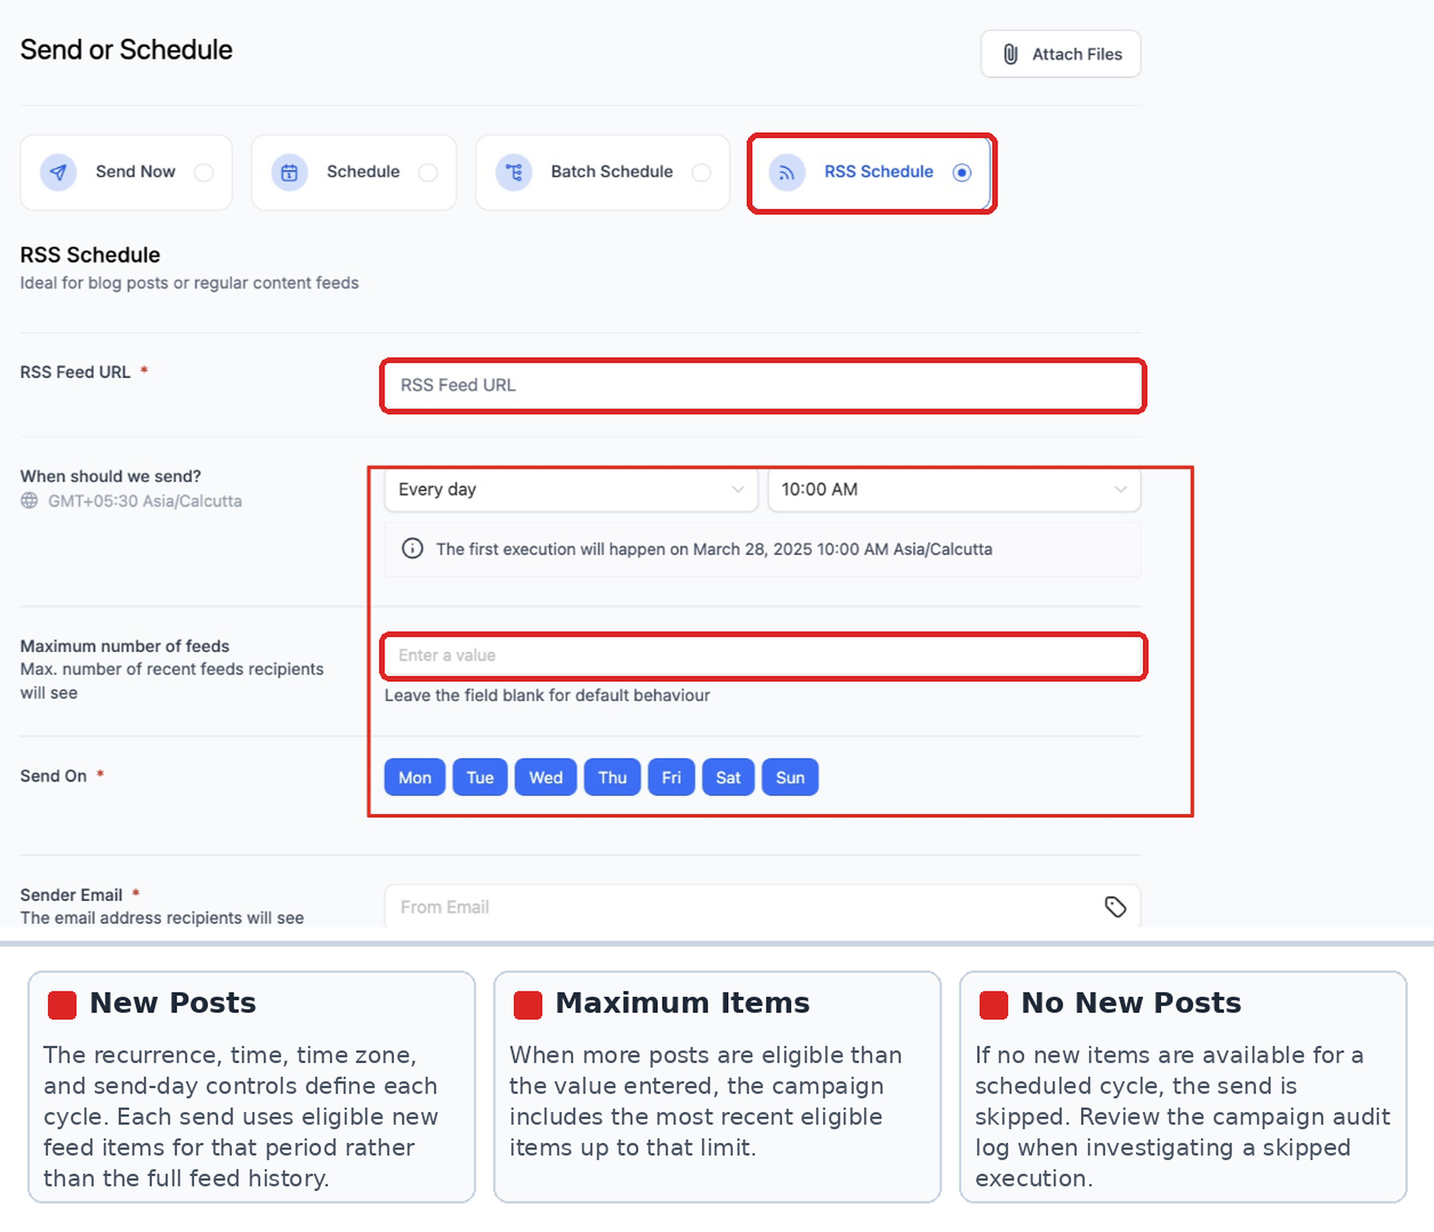Click the calendar icon on Schedule card

point(289,172)
